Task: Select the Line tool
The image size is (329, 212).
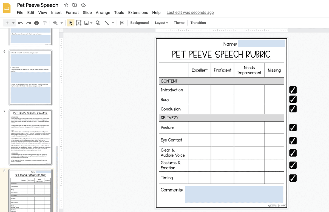Action: [x=107, y=23]
